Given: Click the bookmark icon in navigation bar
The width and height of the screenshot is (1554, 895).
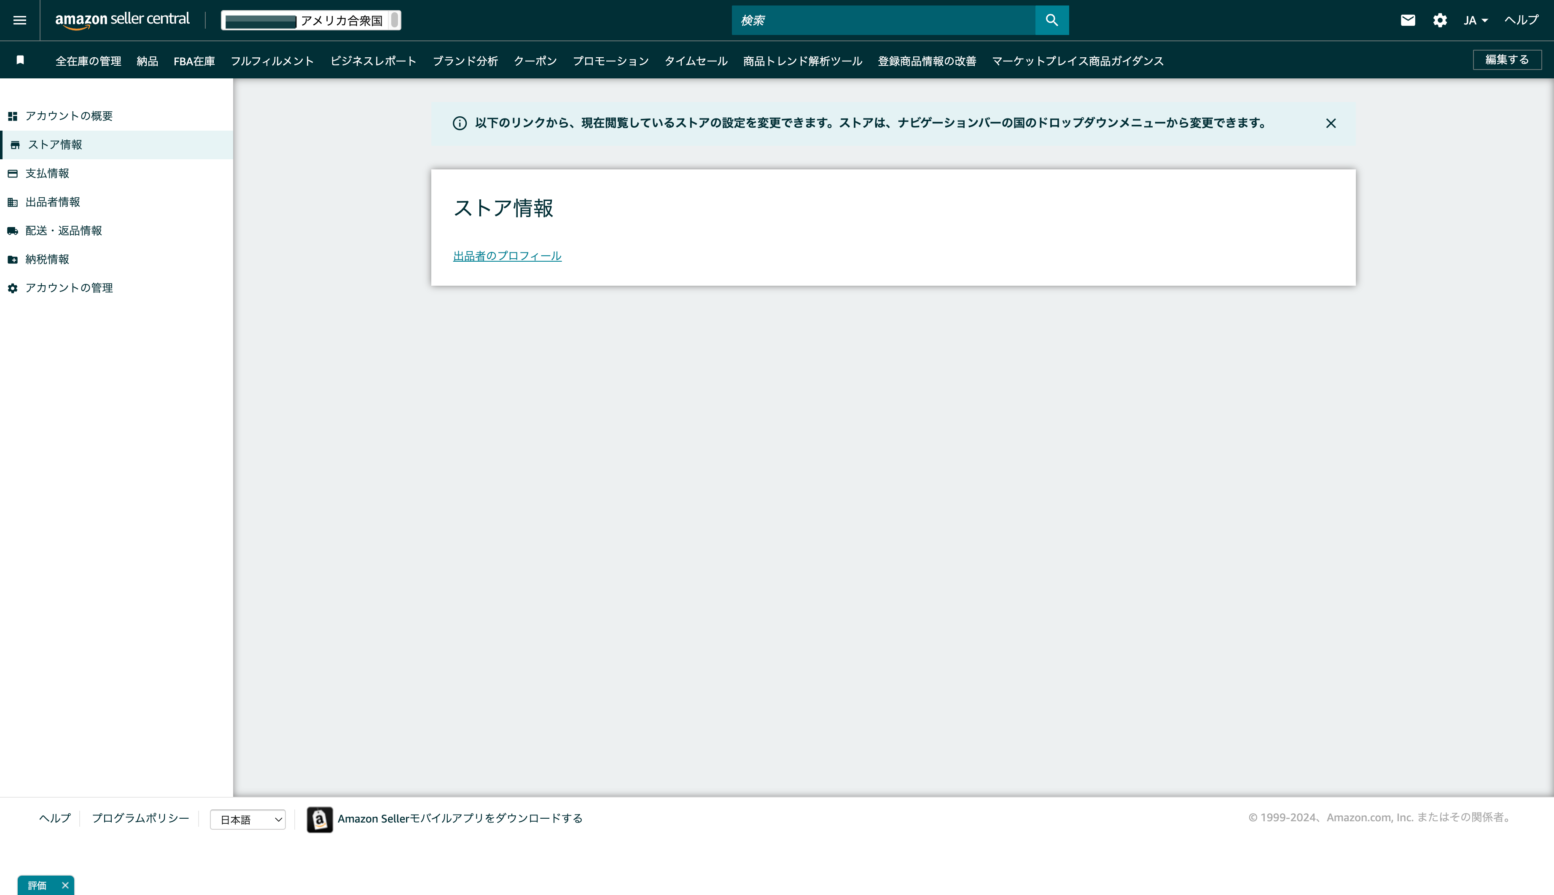Looking at the screenshot, I should (x=20, y=60).
